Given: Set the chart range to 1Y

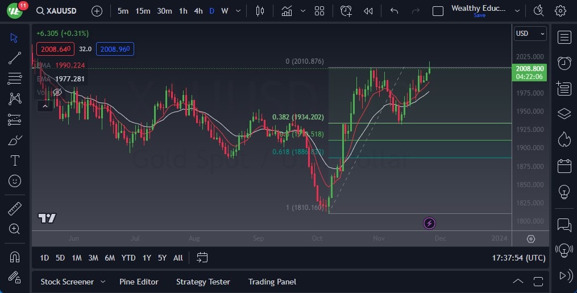Looking at the screenshot, I should tap(147, 258).
